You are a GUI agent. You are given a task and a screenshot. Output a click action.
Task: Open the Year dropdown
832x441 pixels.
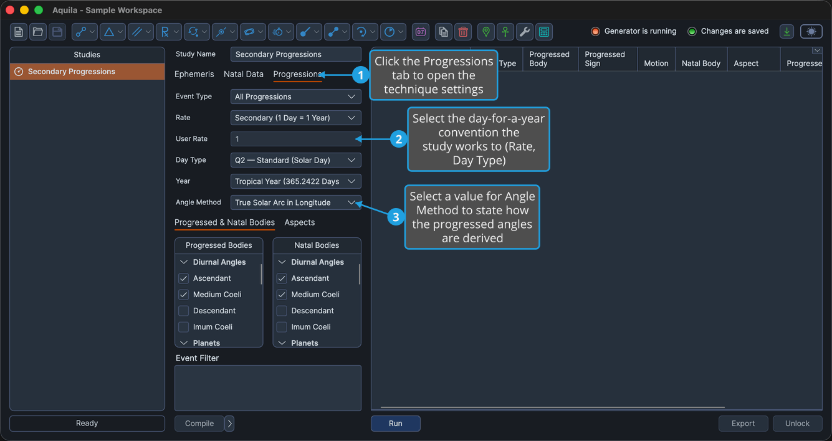pos(295,181)
